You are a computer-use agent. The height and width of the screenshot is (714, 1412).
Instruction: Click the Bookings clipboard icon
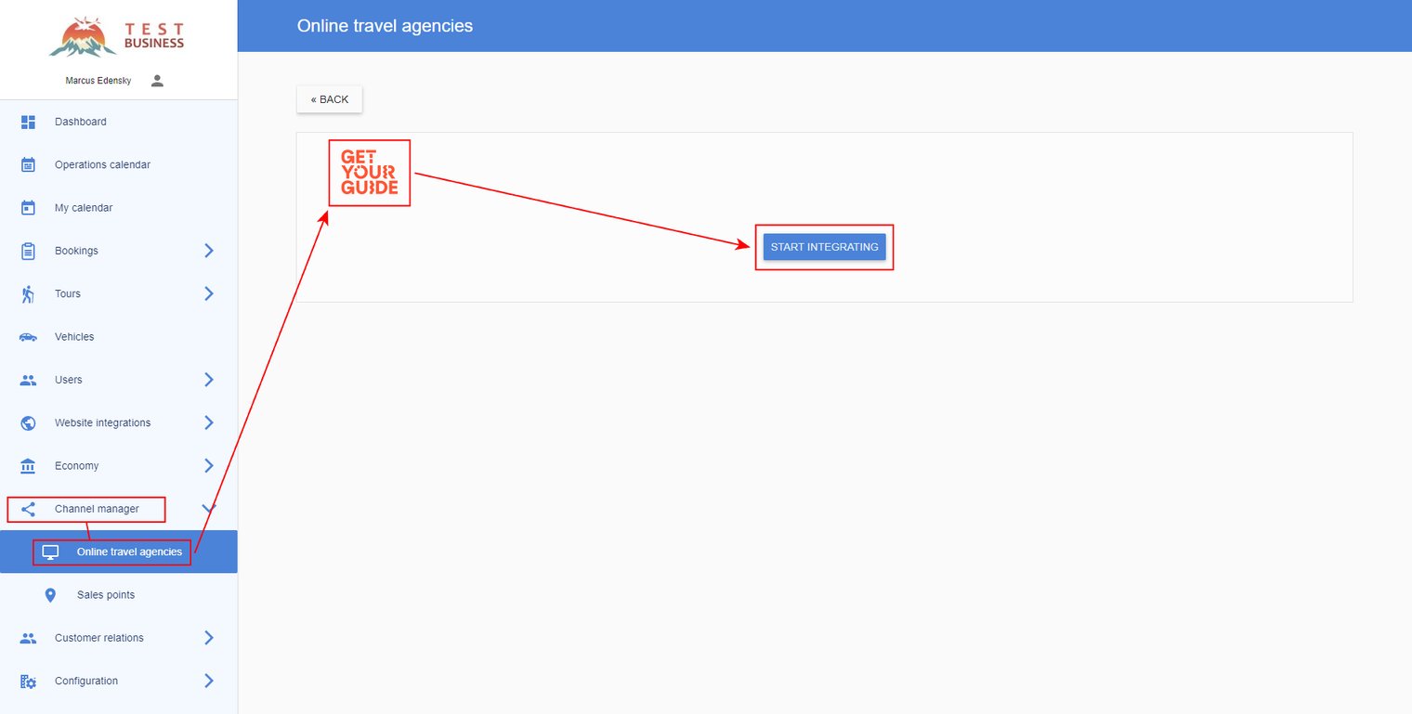[28, 251]
